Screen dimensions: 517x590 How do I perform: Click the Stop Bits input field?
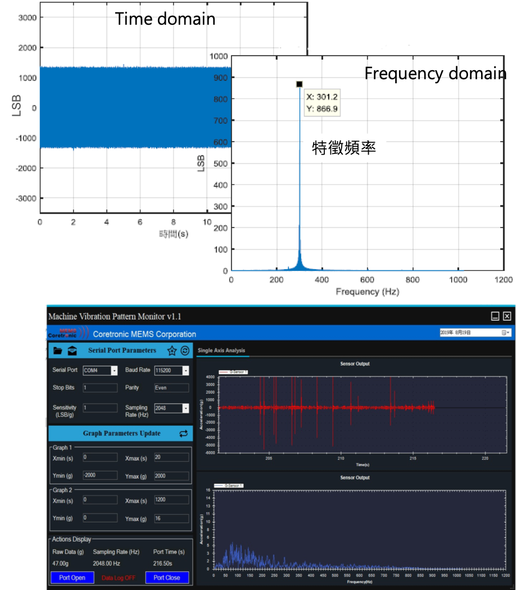(x=100, y=388)
